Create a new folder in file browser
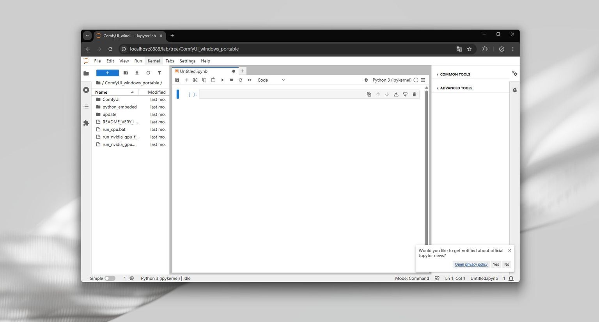 126,73
